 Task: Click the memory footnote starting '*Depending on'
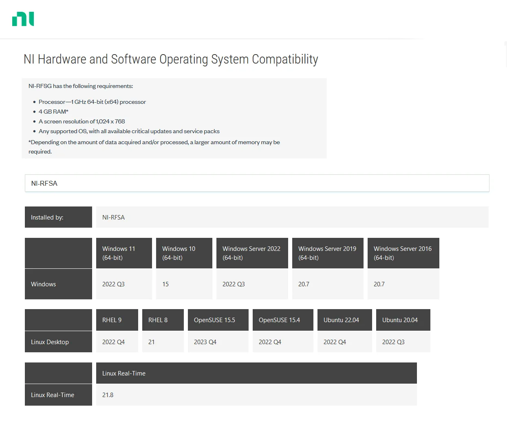coord(154,147)
